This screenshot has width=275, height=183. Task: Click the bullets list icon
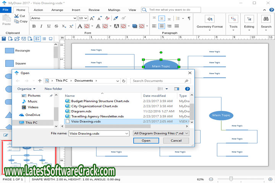[x=178, y=18]
